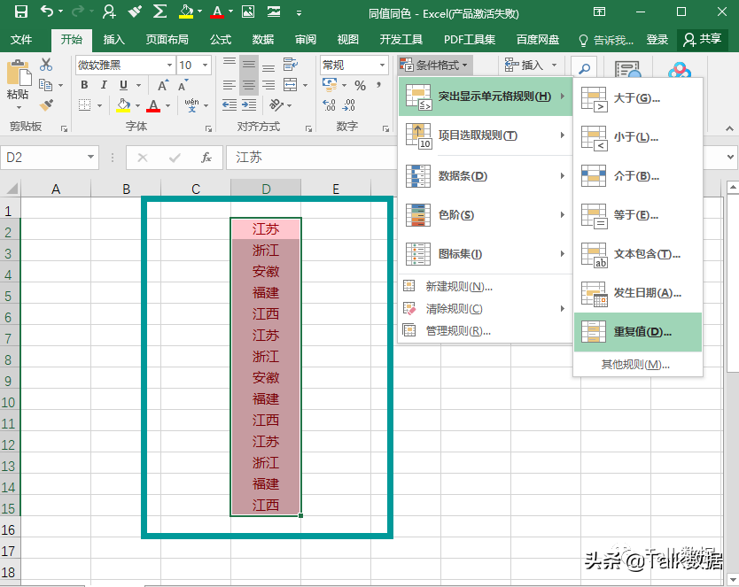The width and height of the screenshot is (739, 587).
Task: Apply the yellow fill color in the ribbon
Action: click(x=123, y=105)
